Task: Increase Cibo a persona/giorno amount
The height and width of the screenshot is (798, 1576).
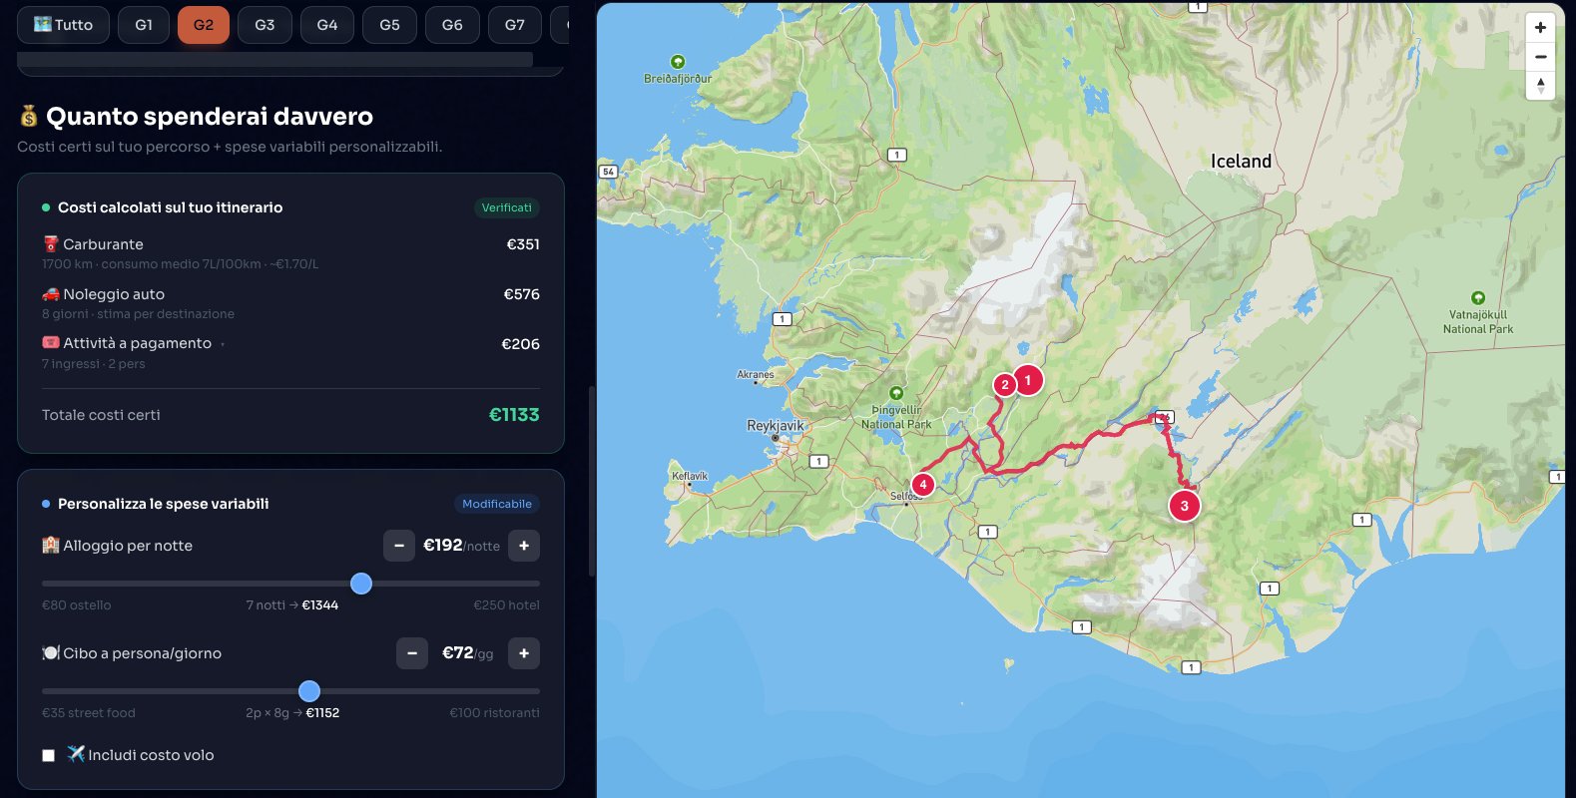Action: (x=524, y=653)
